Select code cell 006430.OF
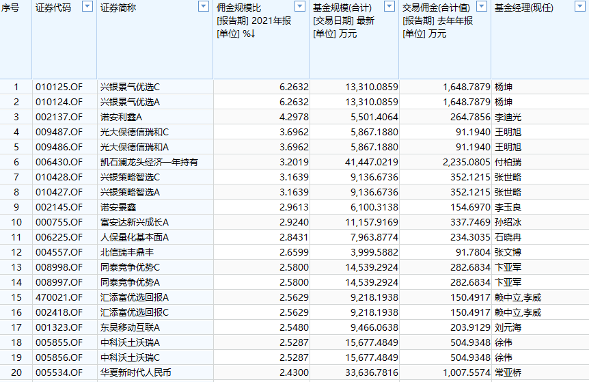Viewport: 589px width, 382px height. pyautogui.click(x=59, y=162)
